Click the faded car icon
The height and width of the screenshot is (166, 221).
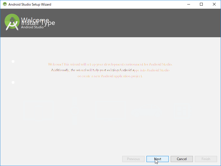[146, 111]
